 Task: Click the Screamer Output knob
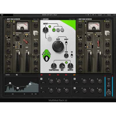tap(70, 66)
